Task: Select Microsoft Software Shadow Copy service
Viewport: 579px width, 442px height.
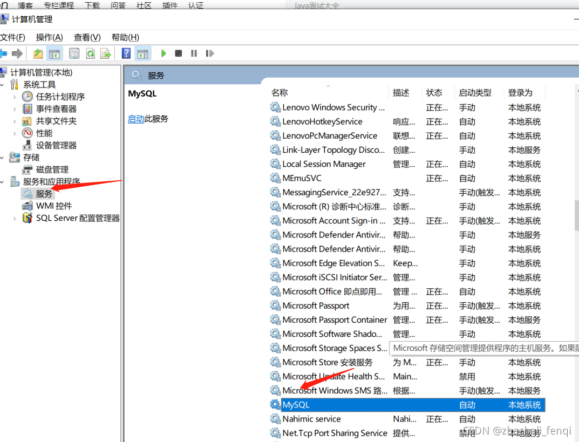Action: coord(407,334)
